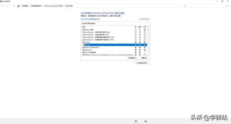
Task: Toggle public (公用) box for DiagTrack
Action: point(145,50)
